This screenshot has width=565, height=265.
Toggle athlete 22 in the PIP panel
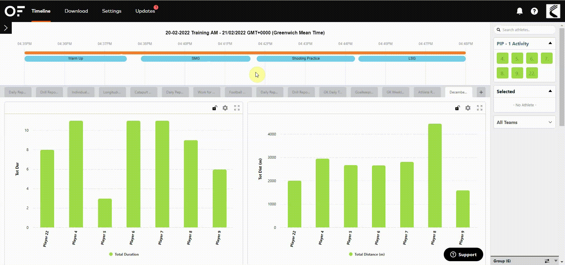click(x=532, y=73)
